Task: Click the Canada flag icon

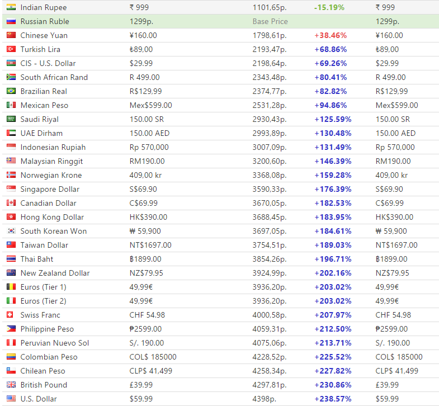Action: coord(11,203)
